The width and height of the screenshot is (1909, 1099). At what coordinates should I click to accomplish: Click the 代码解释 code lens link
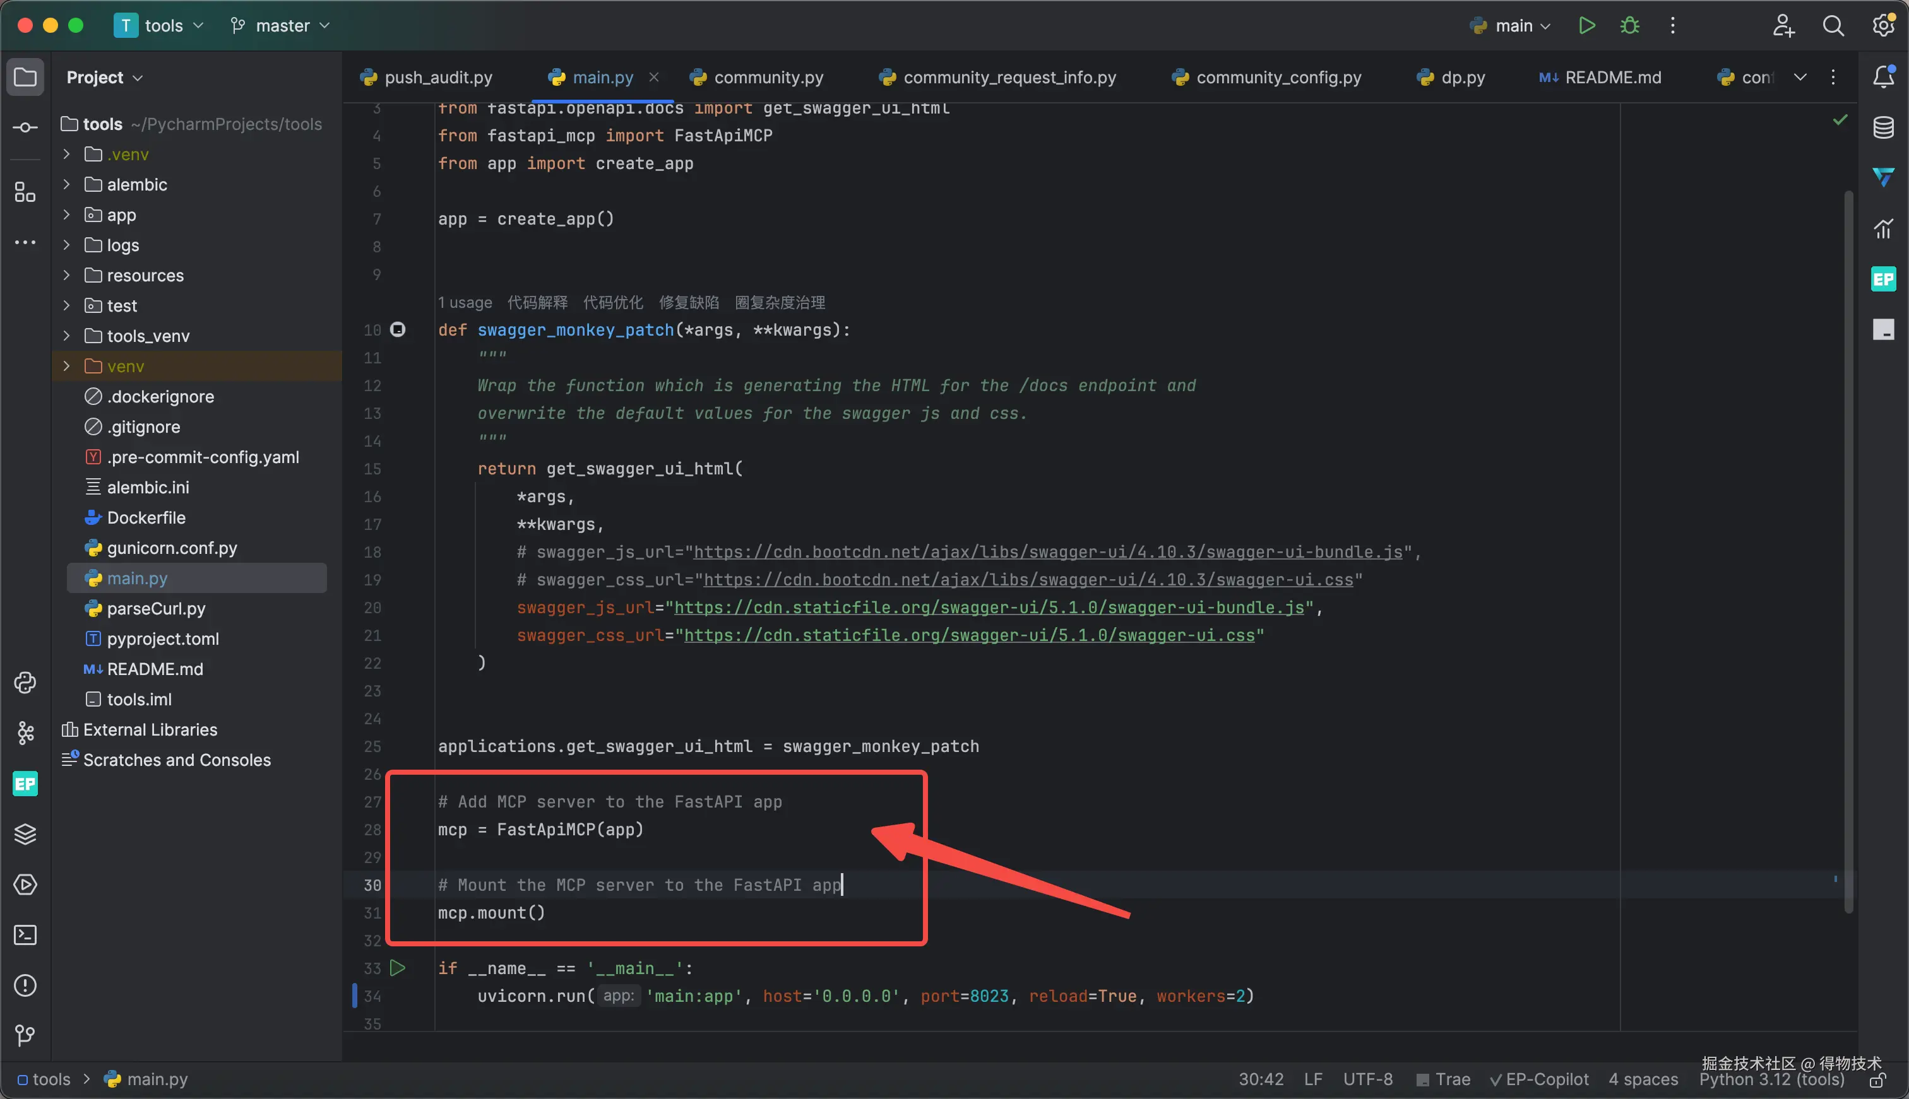537,303
